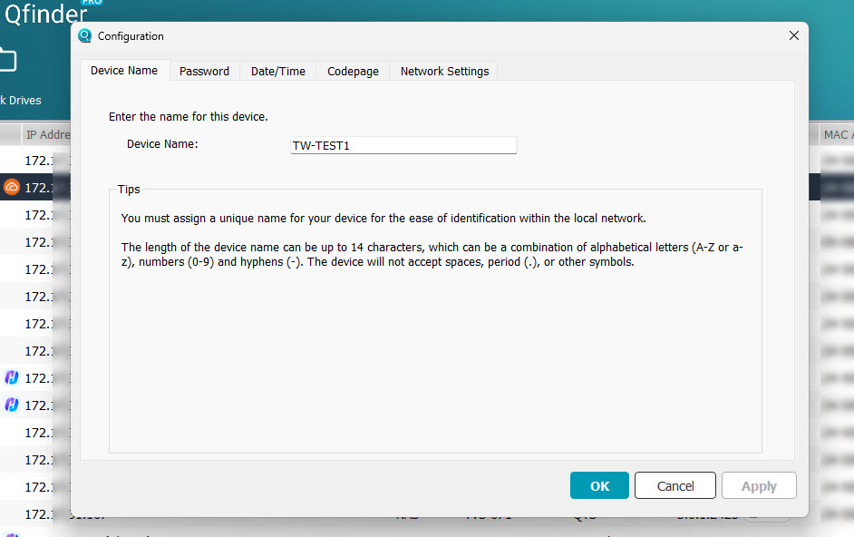This screenshot has width=854, height=537.
Task: Click the orange cloud icon in highlighted row
Action: tap(12, 188)
